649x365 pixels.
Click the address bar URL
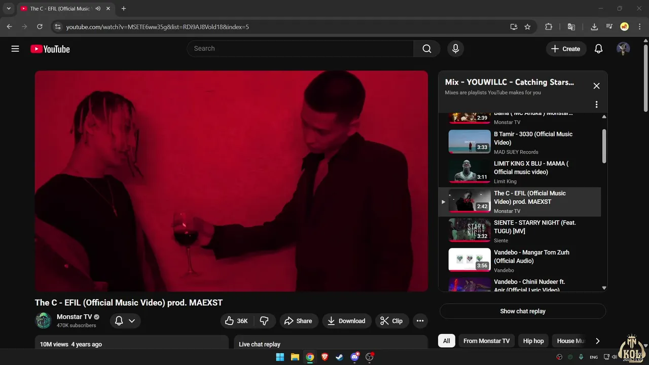(158, 27)
